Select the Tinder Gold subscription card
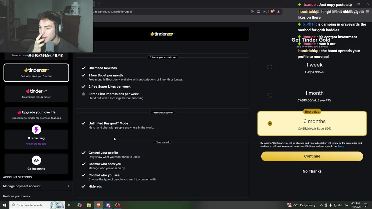The width and height of the screenshot is (372, 209). point(36,73)
